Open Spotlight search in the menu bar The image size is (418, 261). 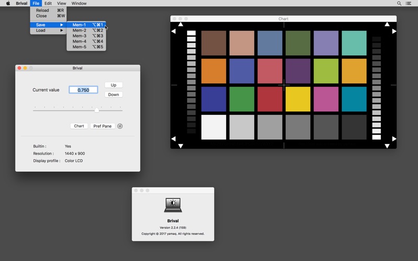399,3
